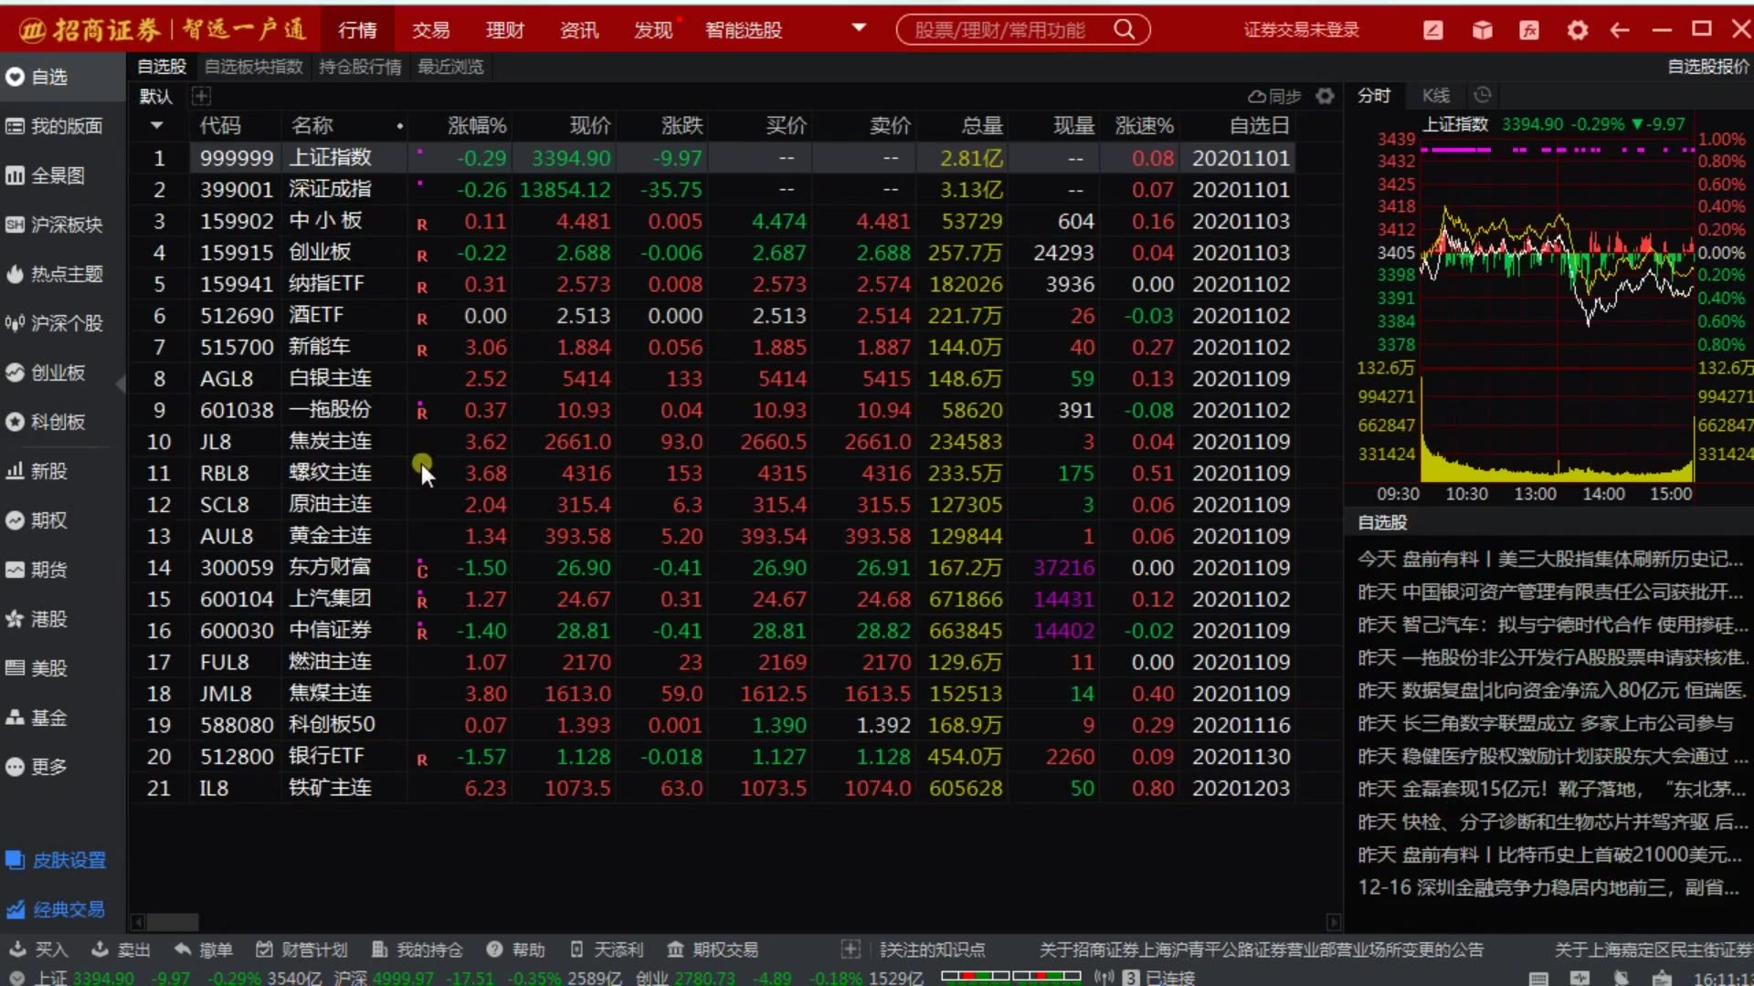Open the 行情 menu
The width and height of the screenshot is (1754, 986).
(x=357, y=30)
